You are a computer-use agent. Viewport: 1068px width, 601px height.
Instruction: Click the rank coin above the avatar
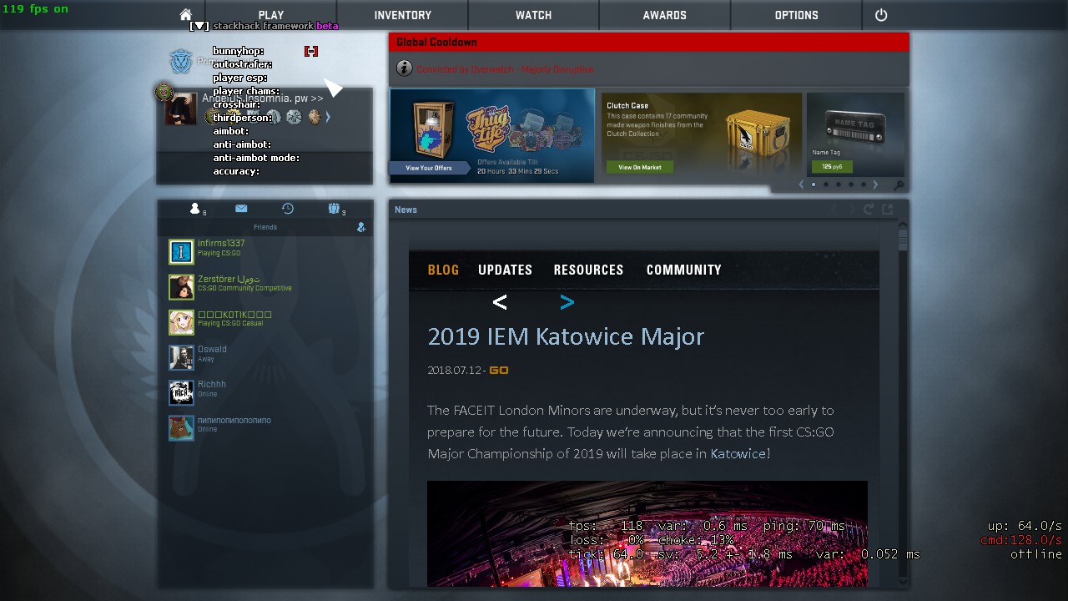click(x=164, y=92)
